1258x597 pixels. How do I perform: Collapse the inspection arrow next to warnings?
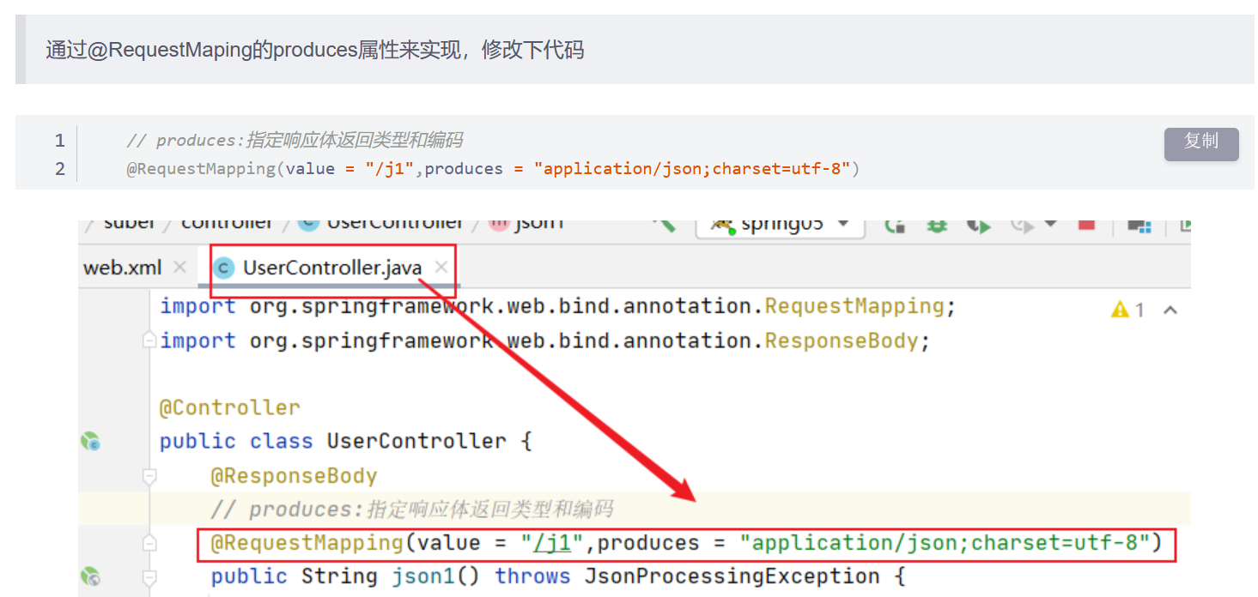pyautogui.click(x=1170, y=310)
